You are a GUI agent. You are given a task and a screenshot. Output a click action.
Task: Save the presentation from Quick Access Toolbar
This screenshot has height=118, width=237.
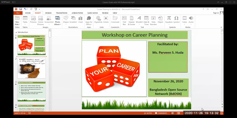coord(21,9)
